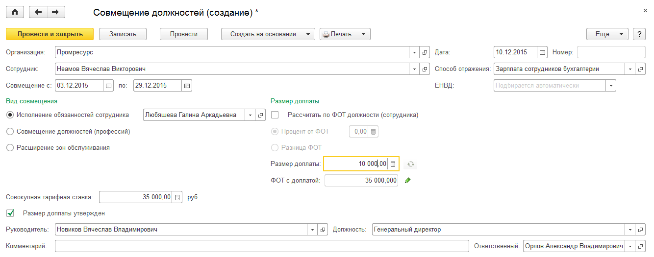
Task: Open the Еще menu
Action: click(607, 34)
